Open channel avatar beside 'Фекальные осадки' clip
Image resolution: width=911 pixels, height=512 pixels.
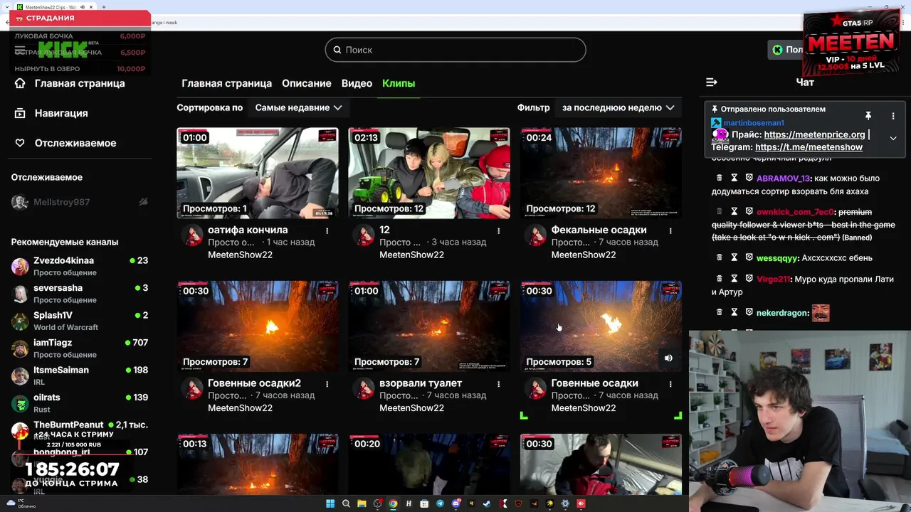point(535,235)
